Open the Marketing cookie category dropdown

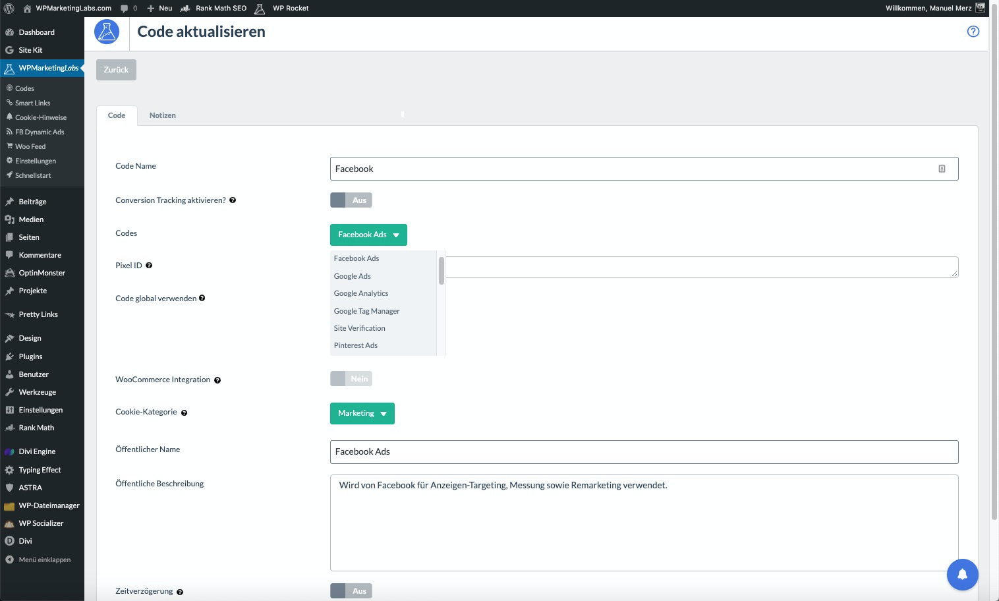(362, 413)
